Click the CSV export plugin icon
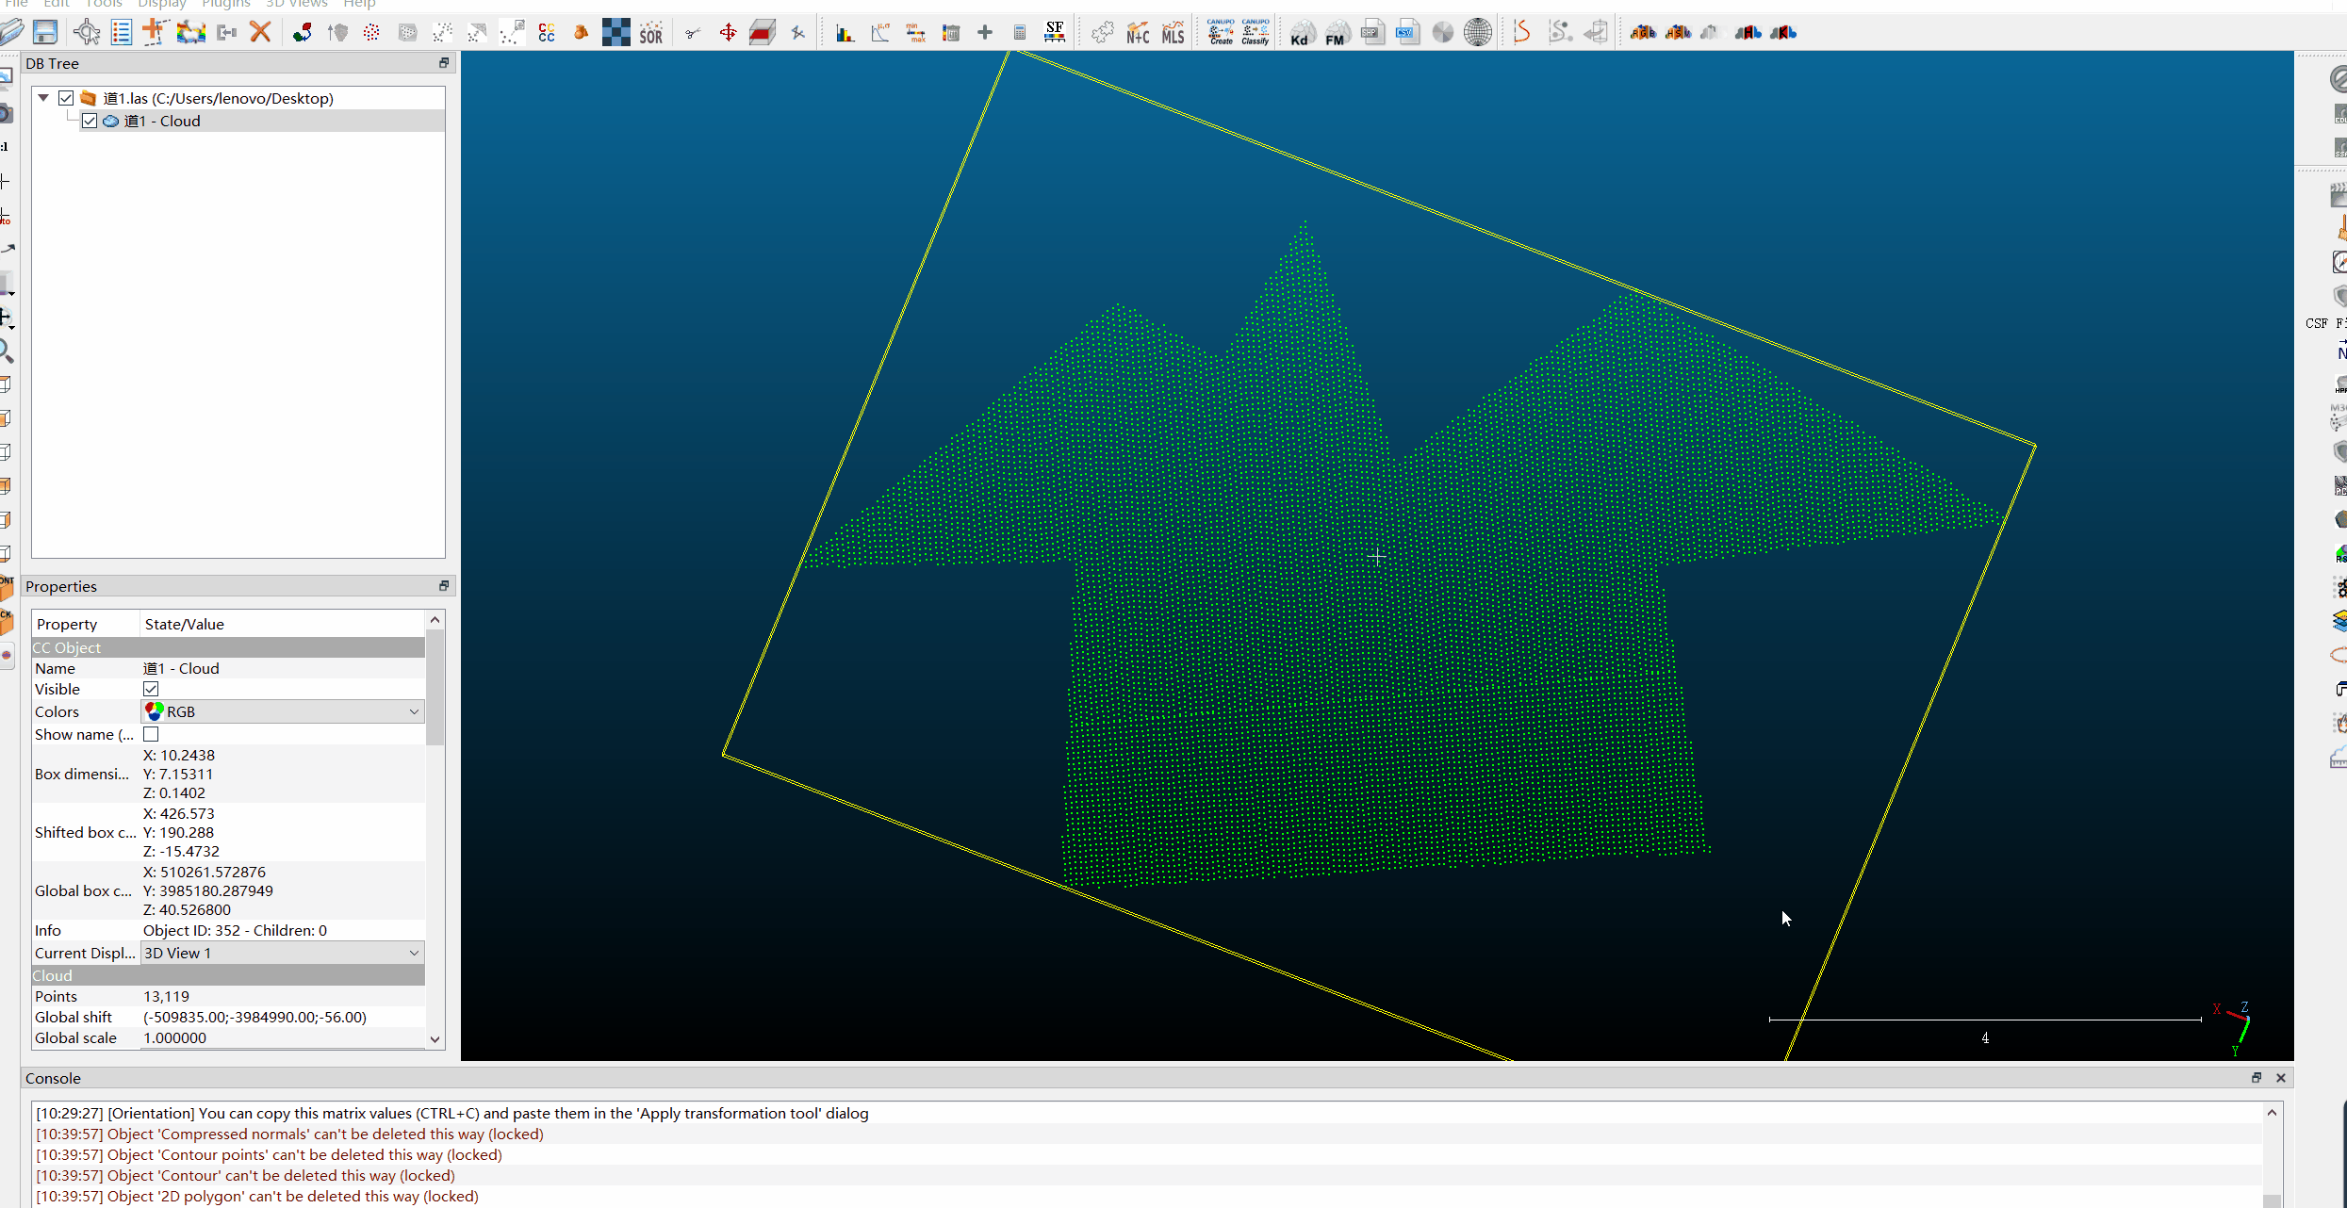This screenshot has height=1208, width=2347. 1407,32
